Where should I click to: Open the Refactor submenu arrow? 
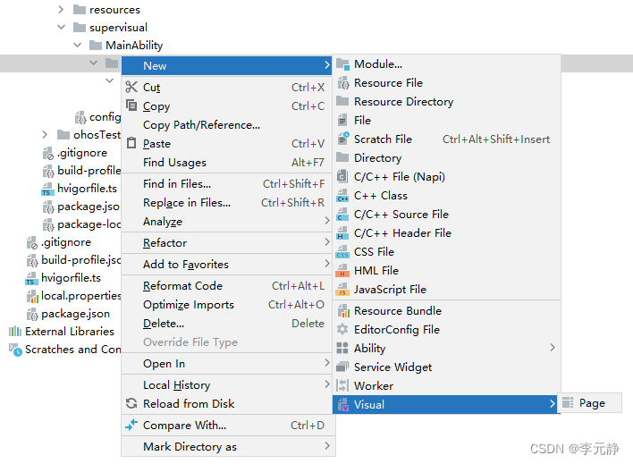pyautogui.click(x=327, y=242)
